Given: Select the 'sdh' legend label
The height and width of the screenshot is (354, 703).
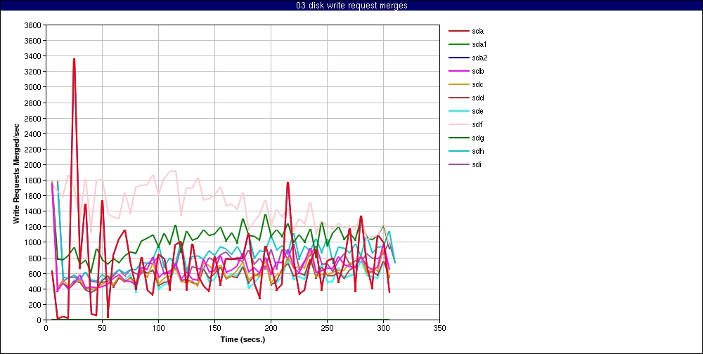Looking at the screenshot, I should tap(477, 152).
